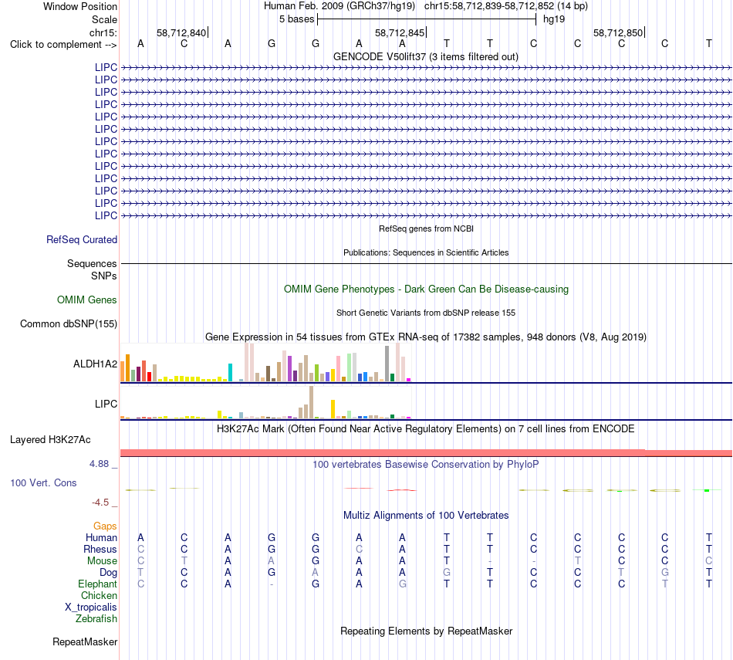This screenshot has height=660, width=733.
Task: Click the ALDH1A2 gene expression label
Action: pyautogui.click(x=95, y=364)
